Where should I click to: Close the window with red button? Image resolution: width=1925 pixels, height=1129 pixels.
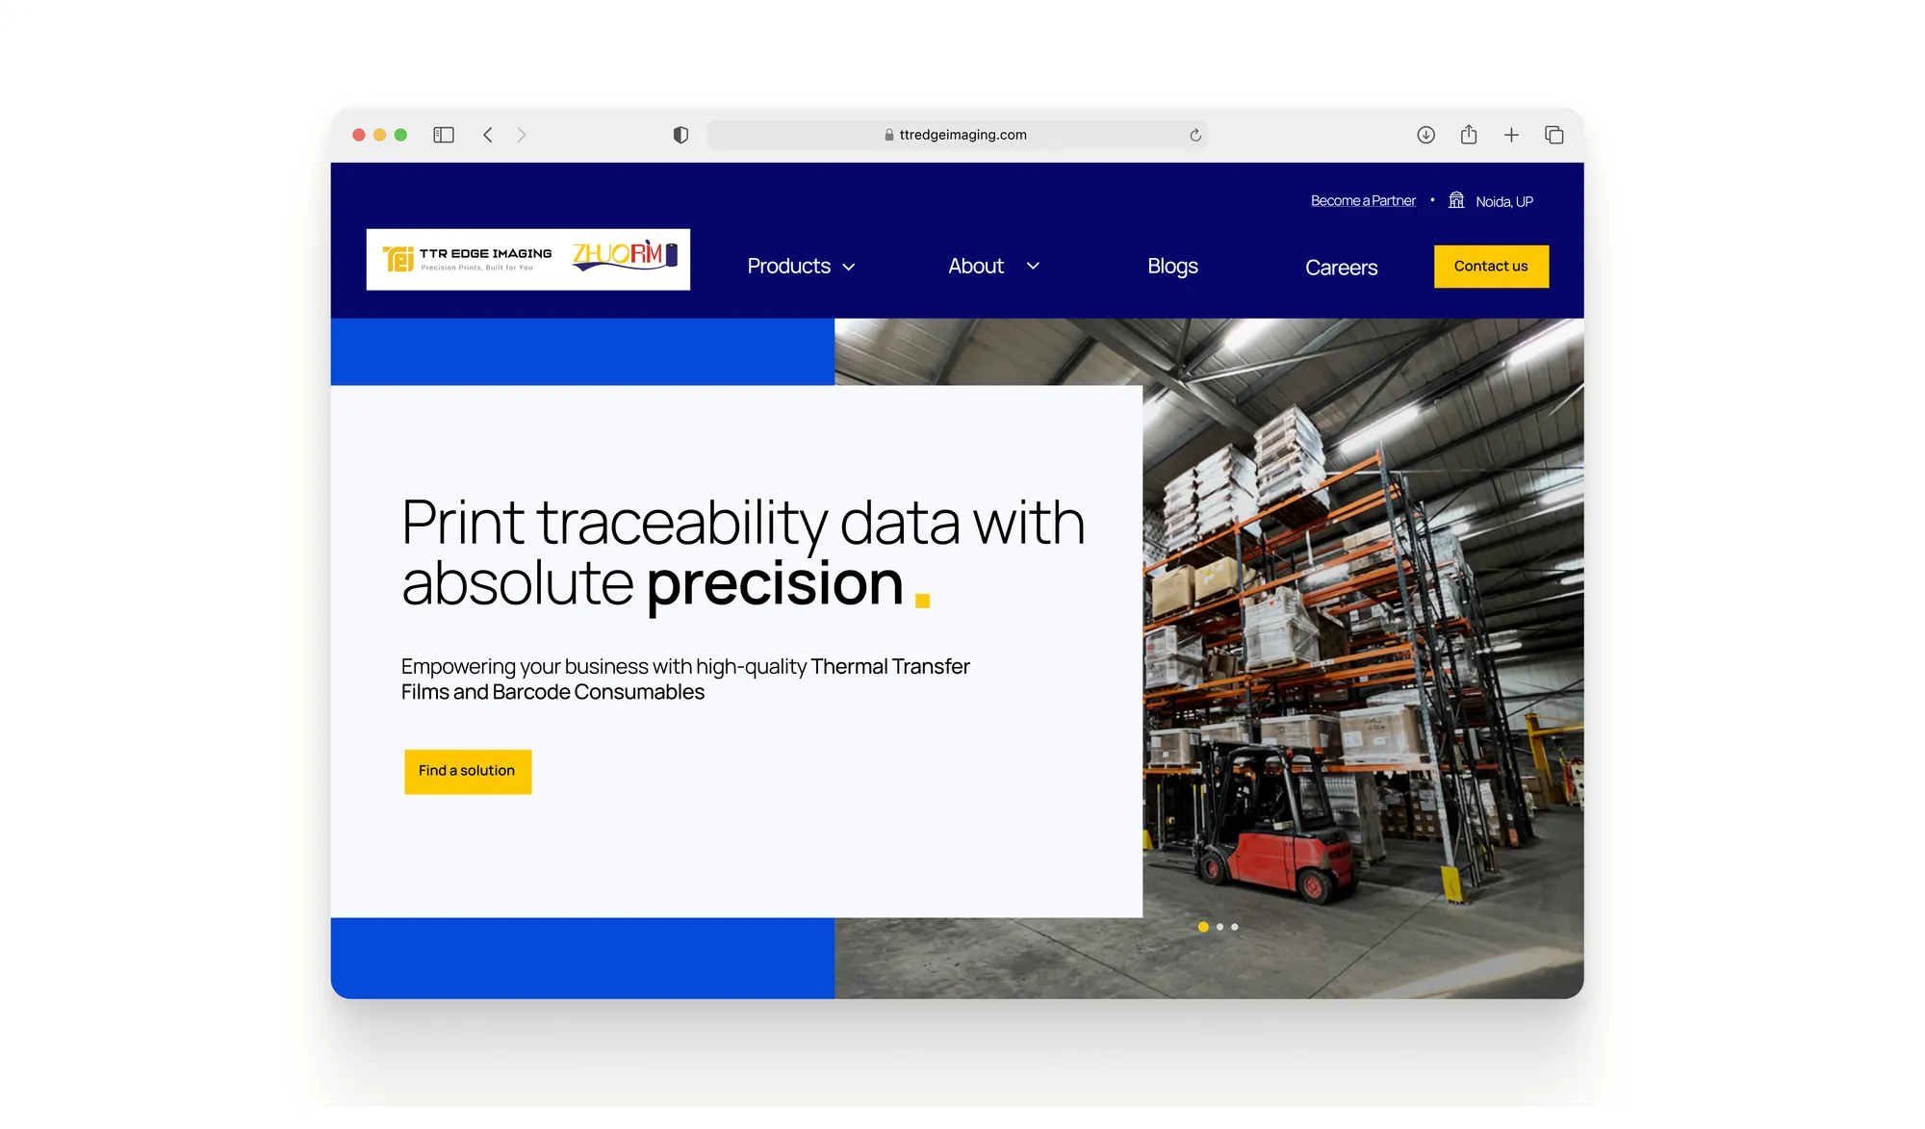tap(359, 135)
